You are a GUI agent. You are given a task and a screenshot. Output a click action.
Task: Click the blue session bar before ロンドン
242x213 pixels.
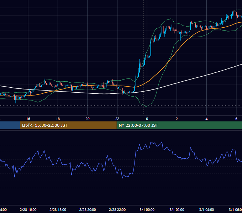pos(10,125)
